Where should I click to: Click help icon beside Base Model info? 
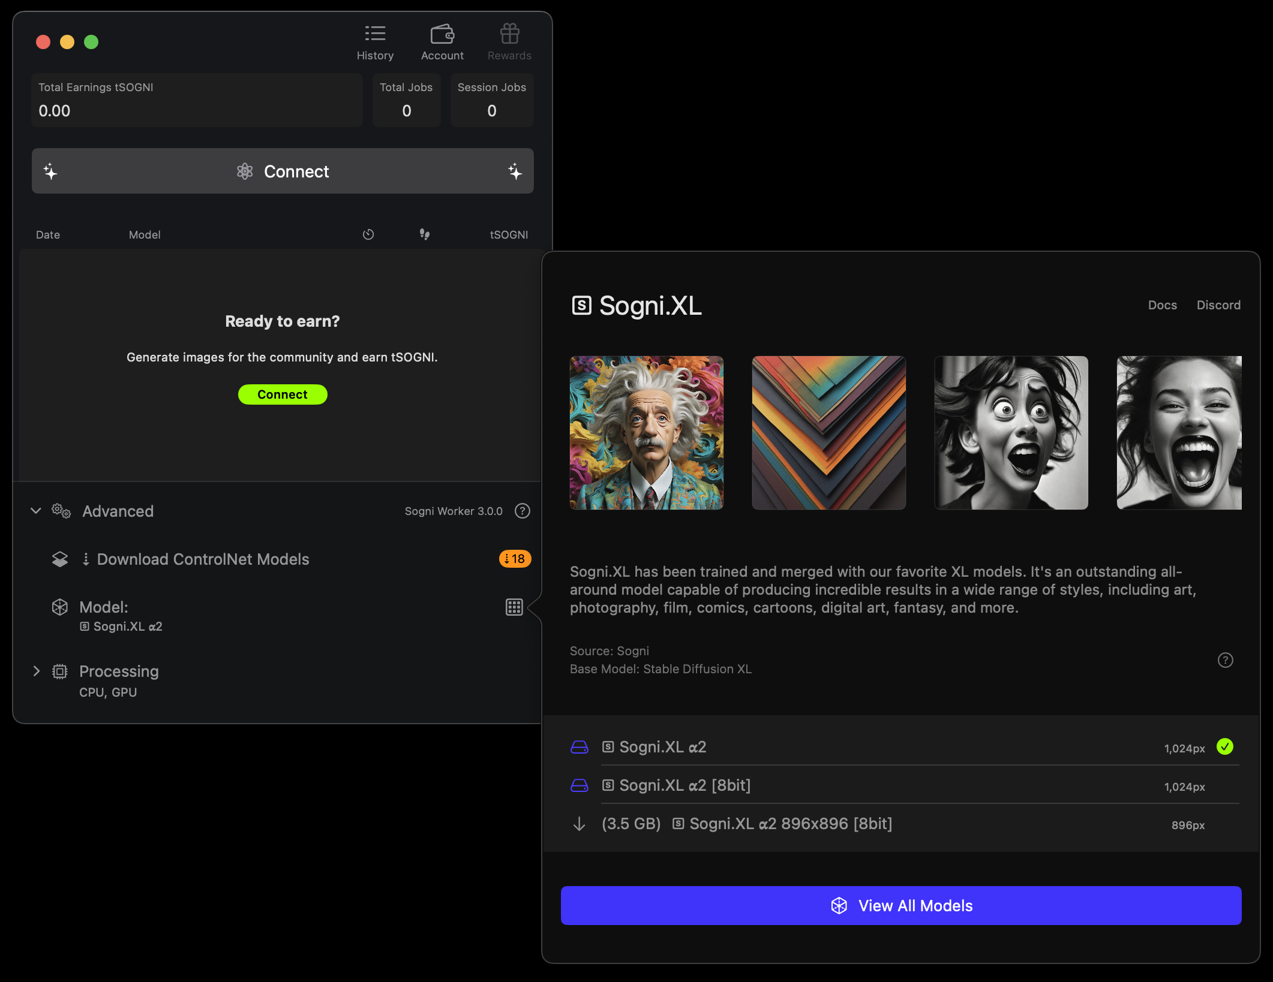pos(1225,660)
